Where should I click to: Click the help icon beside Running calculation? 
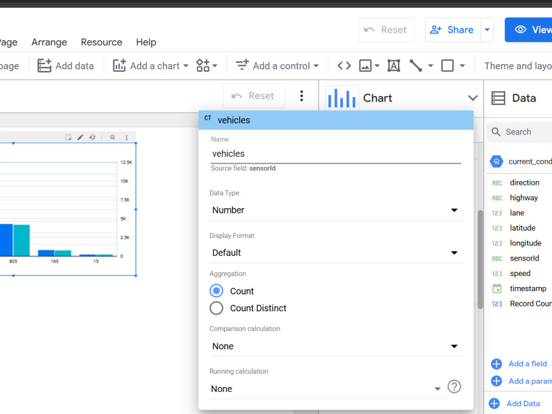(x=454, y=386)
